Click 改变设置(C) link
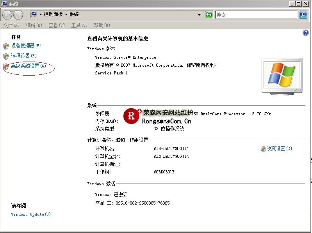 pos(279,149)
